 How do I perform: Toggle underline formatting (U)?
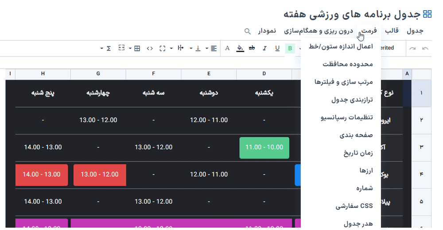click(277, 49)
